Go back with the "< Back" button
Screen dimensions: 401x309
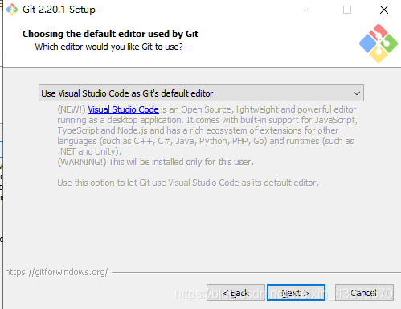tap(235, 293)
